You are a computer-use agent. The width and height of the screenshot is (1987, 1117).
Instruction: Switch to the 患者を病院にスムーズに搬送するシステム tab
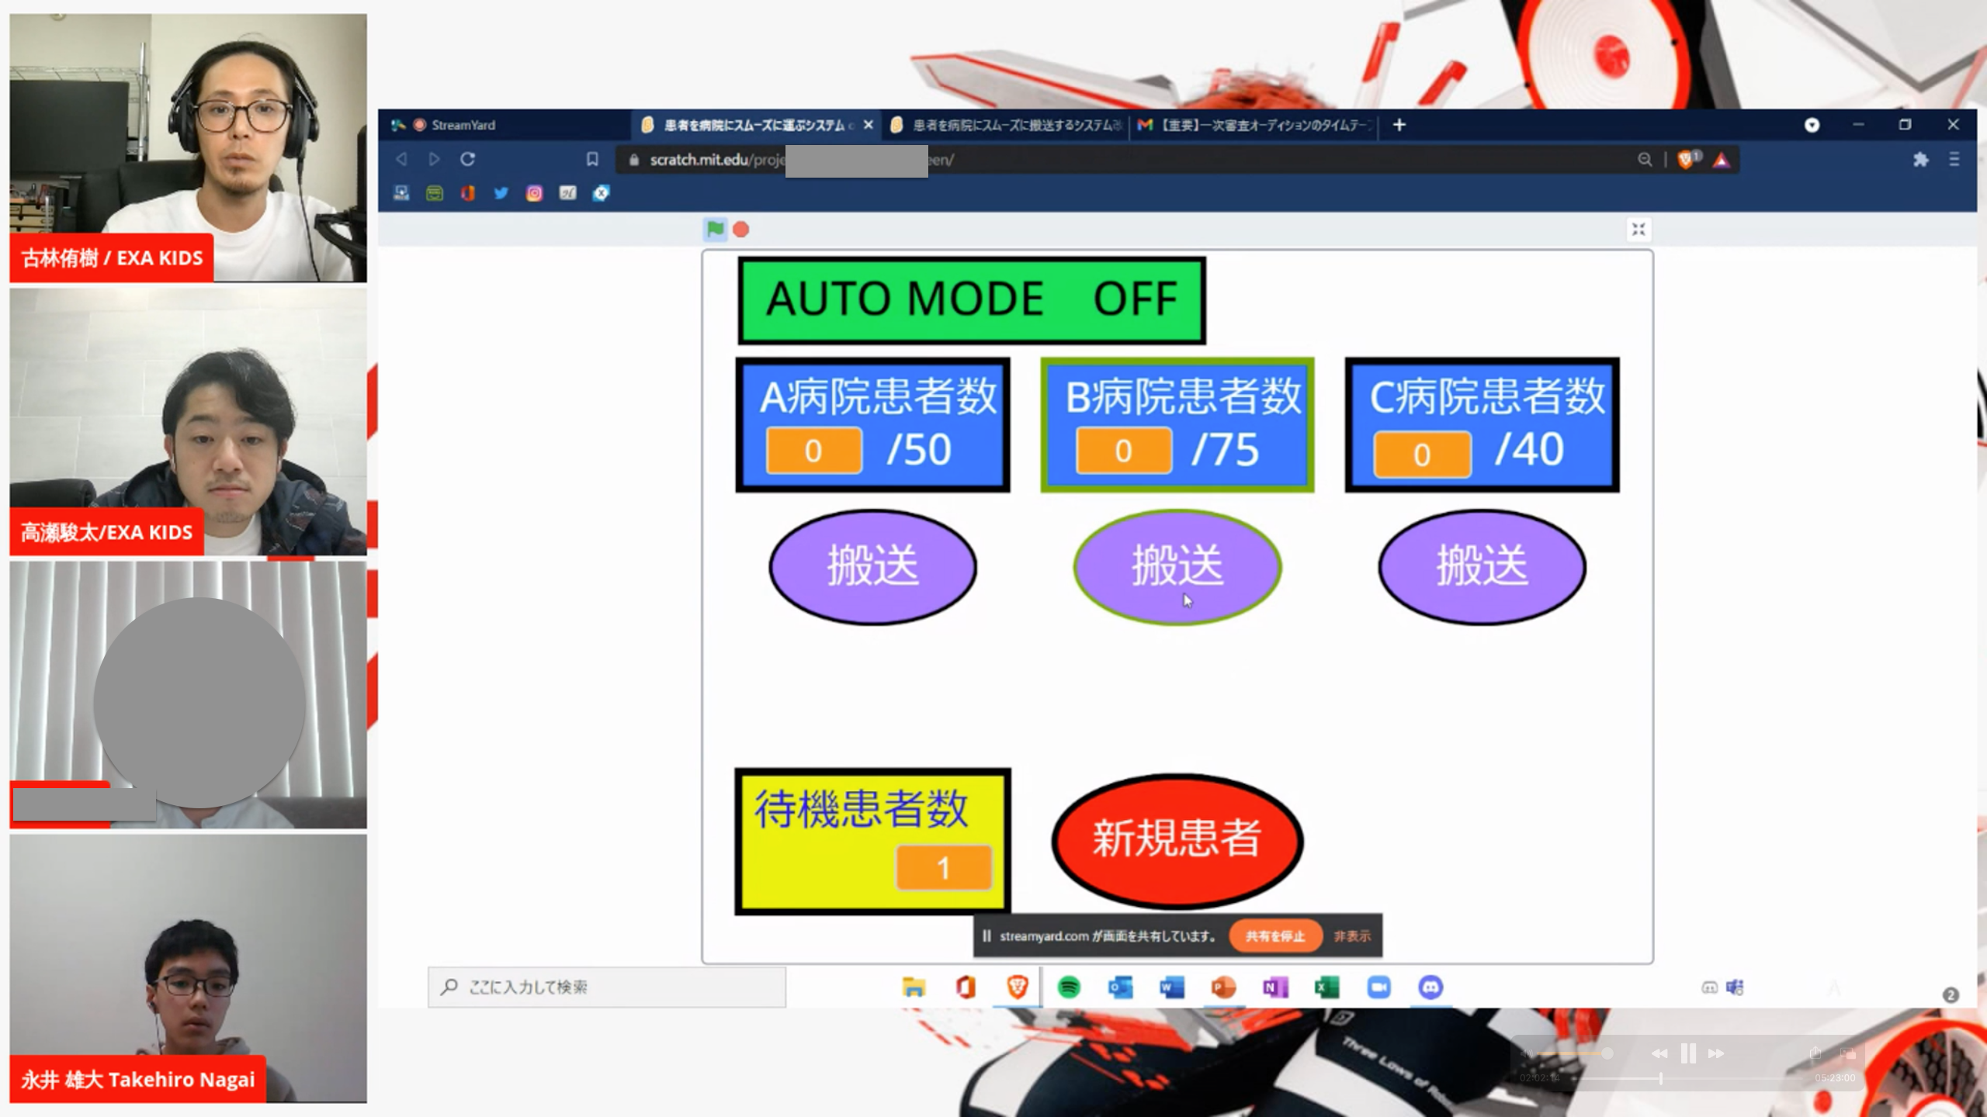(1007, 125)
